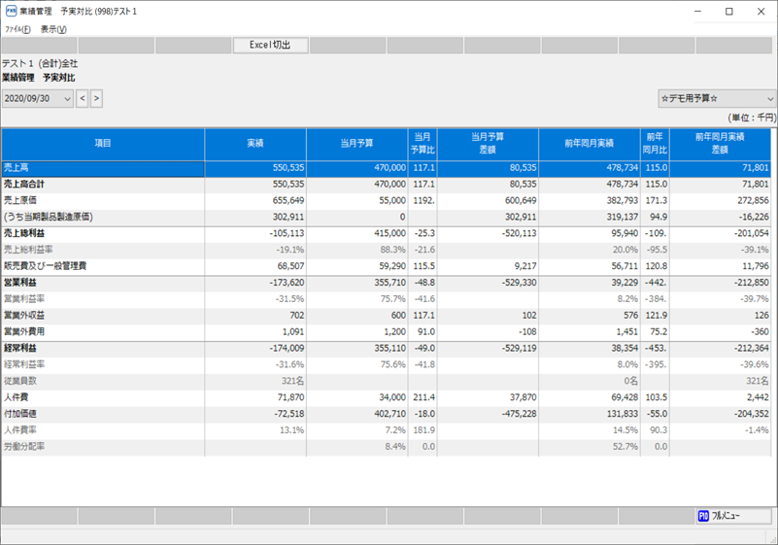Click the FX4 application icon in title bar
The image size is (778, 545).
(x=10, y=11)
